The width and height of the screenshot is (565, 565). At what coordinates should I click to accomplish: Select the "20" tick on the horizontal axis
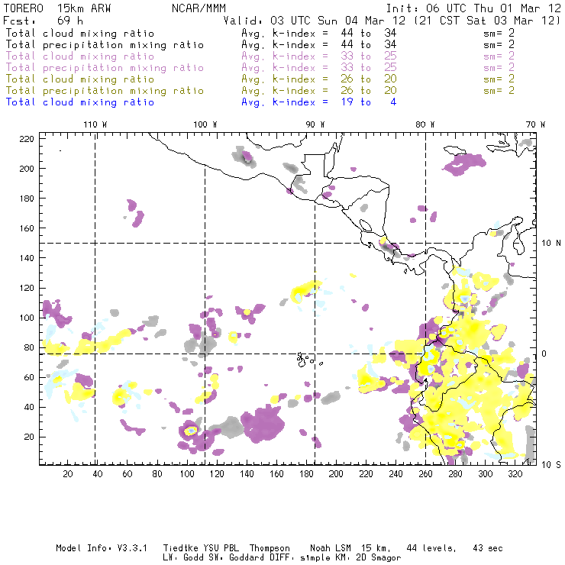pyautogui.click(x=68, y=474)
